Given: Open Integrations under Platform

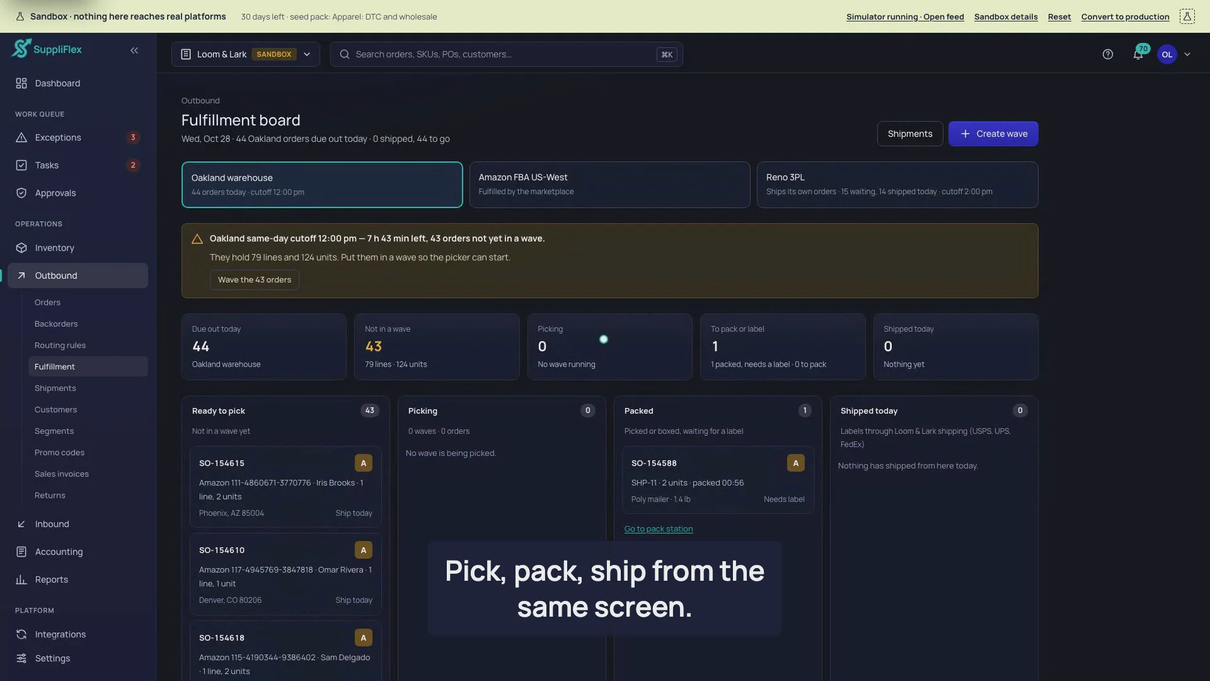Looking at the screenshot, I should [78, 634].
